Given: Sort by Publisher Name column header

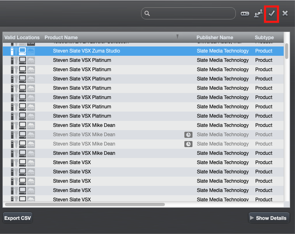Looking at the screenshot, I should 215,37.
